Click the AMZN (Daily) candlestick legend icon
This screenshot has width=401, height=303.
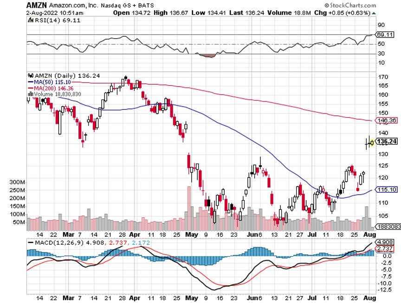tap(30, 76)
